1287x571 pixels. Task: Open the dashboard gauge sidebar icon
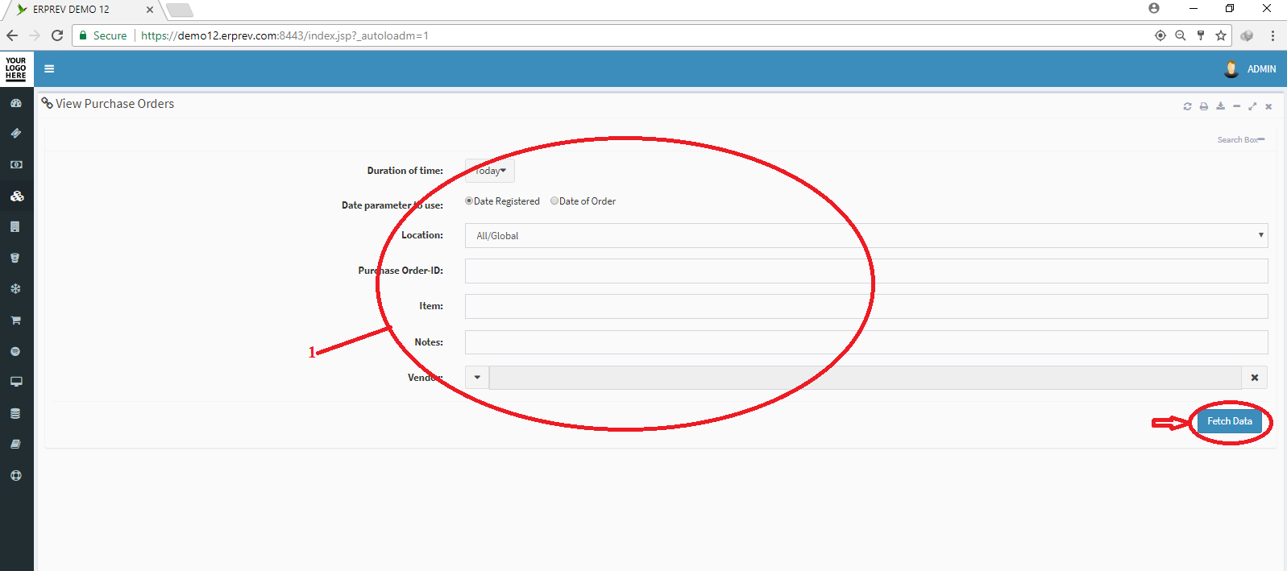(16, 103)
